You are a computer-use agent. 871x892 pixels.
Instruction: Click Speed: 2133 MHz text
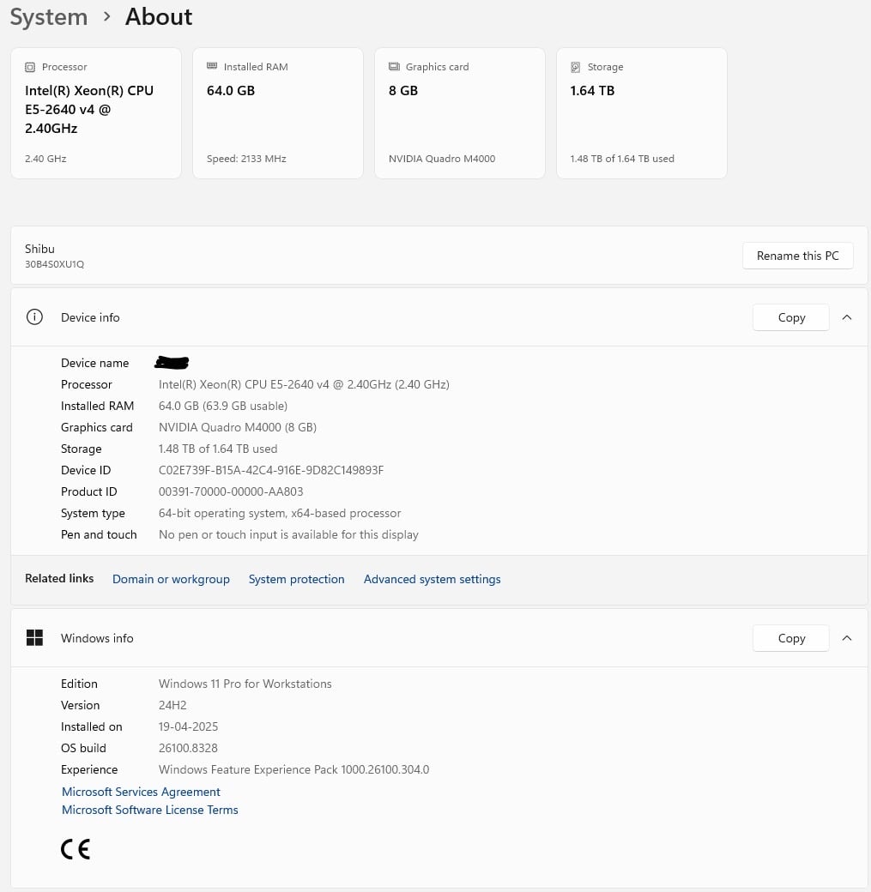[x=246, y=159]
